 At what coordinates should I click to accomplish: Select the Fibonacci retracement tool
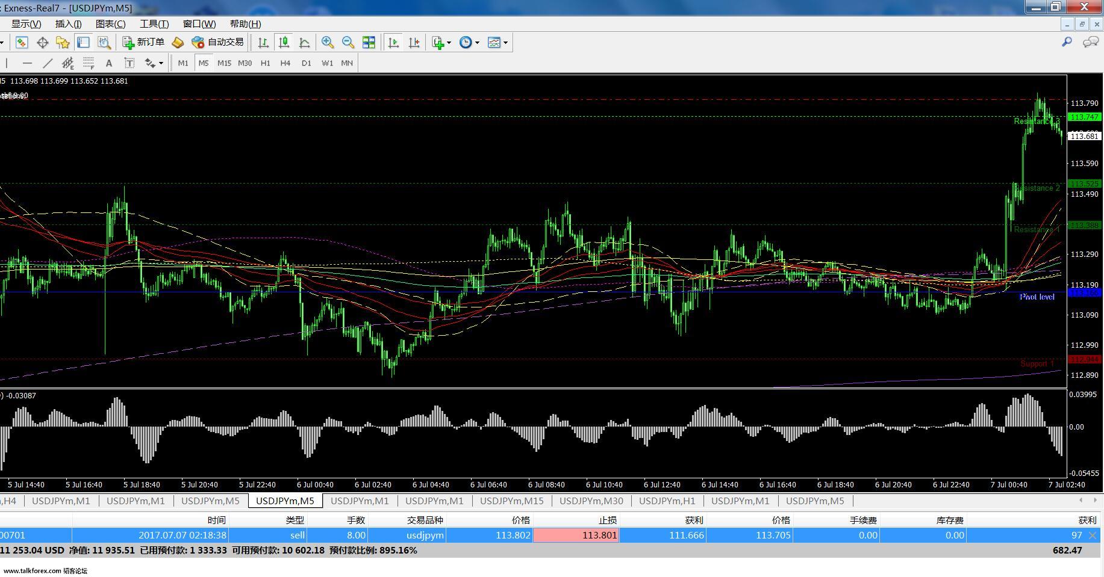coord(89,63)
